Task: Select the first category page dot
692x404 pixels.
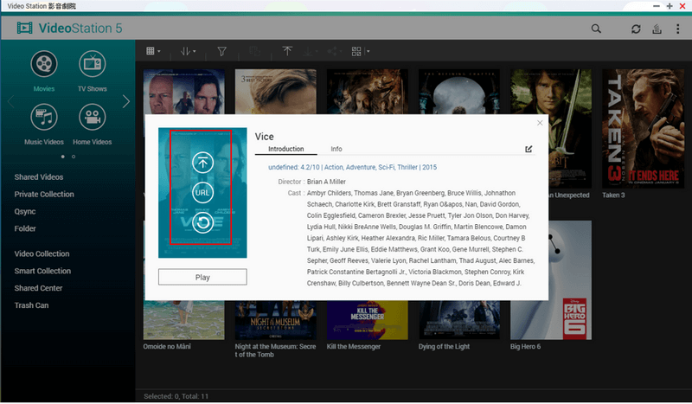Action: [62, 157]
